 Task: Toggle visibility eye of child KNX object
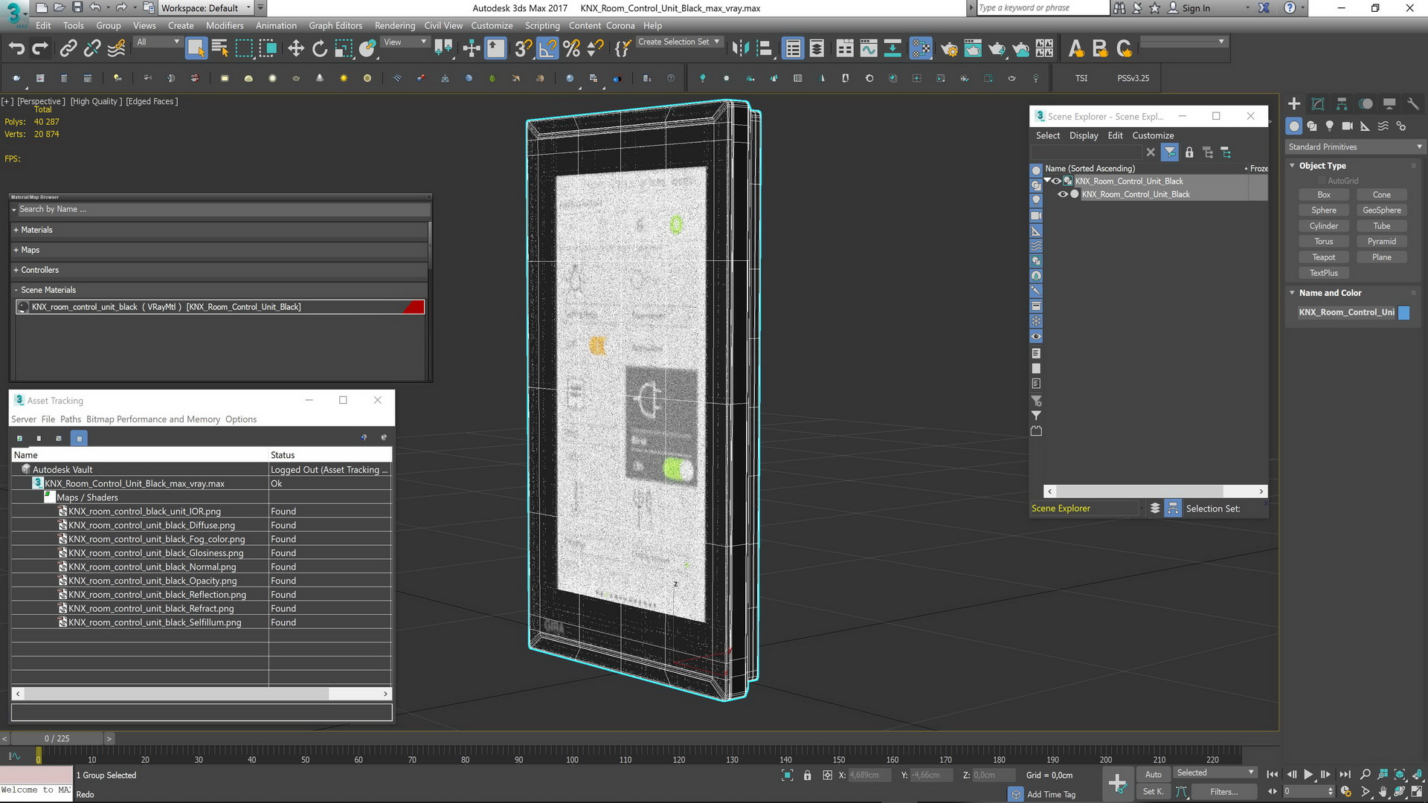[1063, 195]
